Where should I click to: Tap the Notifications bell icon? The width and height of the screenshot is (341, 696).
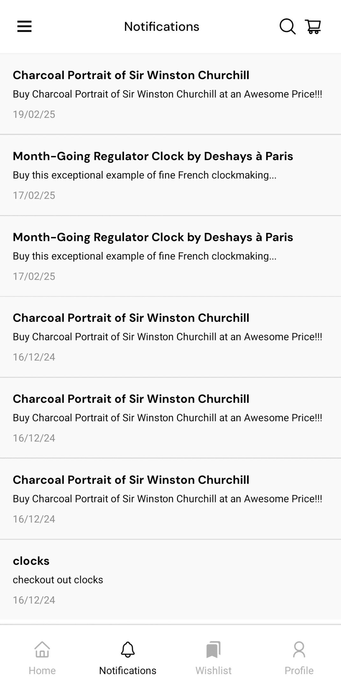pos(128,649)
